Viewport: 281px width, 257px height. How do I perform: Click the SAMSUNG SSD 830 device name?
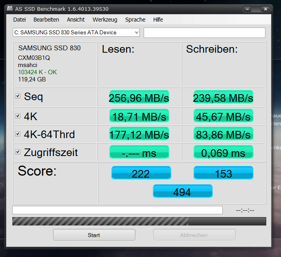pyautogui.click(x=49, y=48)
